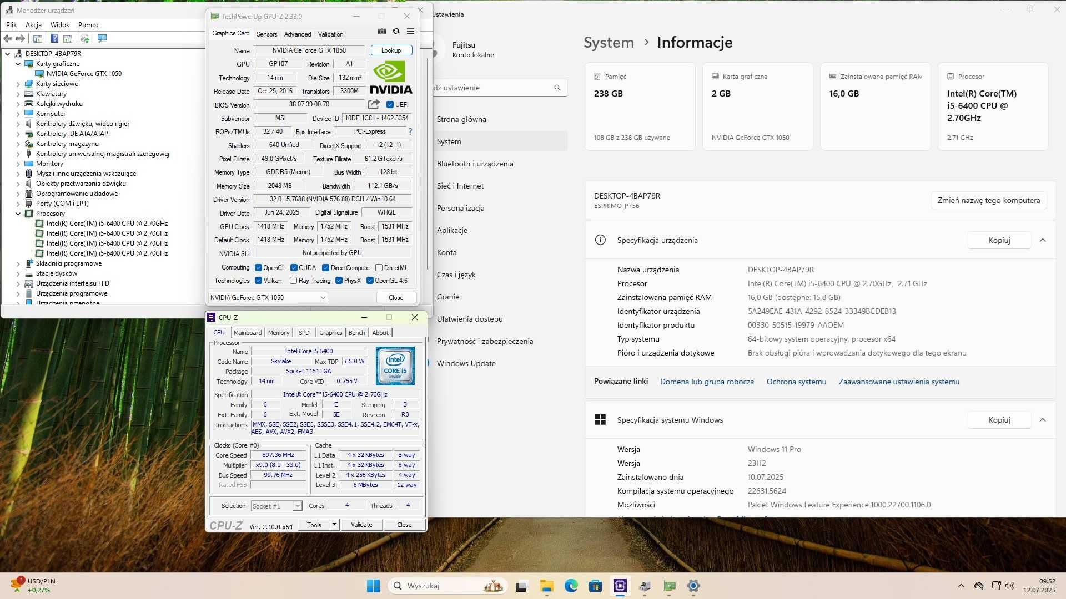Expand the Karty sieciowe tree node

point(18,84)
